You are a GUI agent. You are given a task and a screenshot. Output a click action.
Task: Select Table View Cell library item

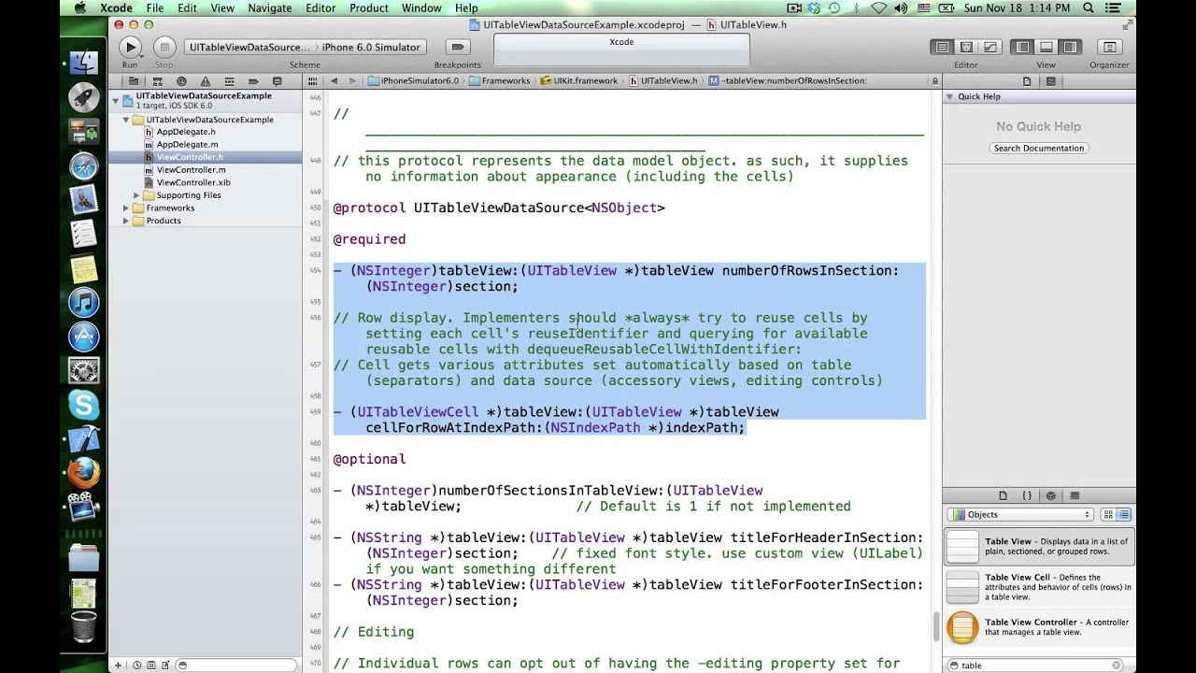1039,587
